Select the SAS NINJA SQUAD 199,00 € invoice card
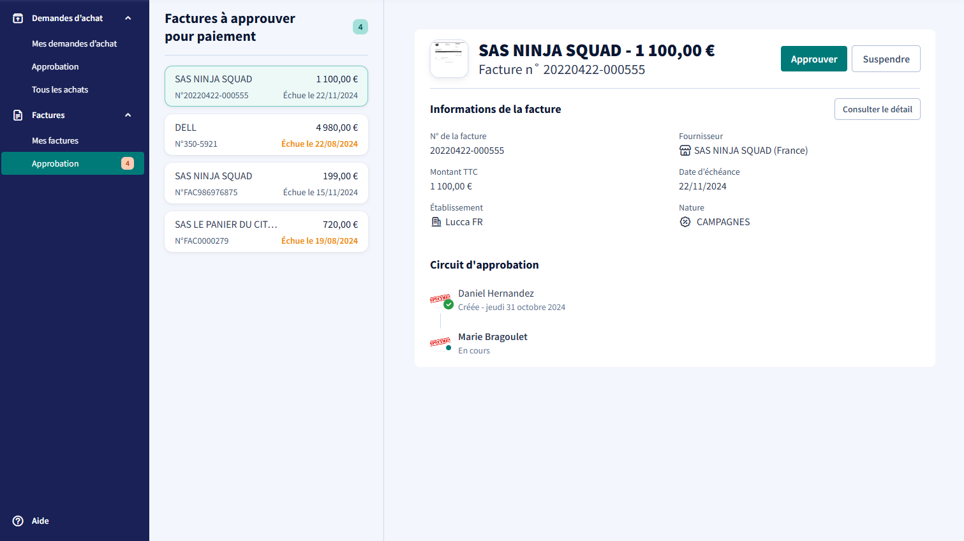 pyautogui.click(x=266, y=183)
